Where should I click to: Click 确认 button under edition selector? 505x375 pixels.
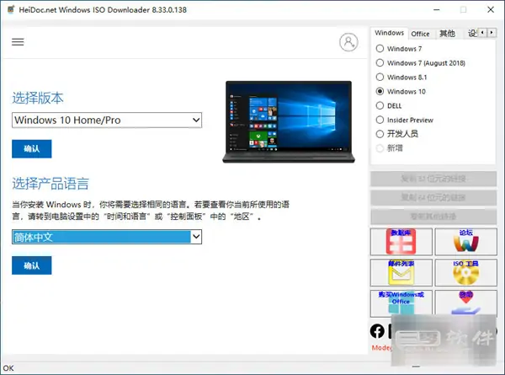coord(32,148)
